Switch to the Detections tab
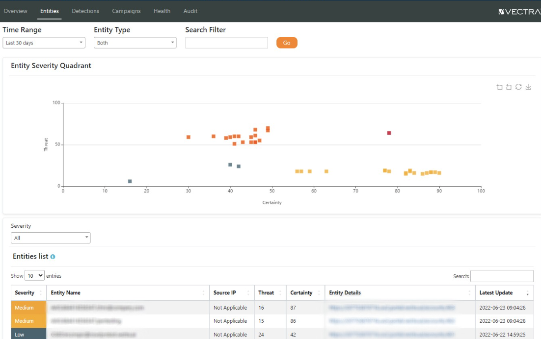 [85, 11]
